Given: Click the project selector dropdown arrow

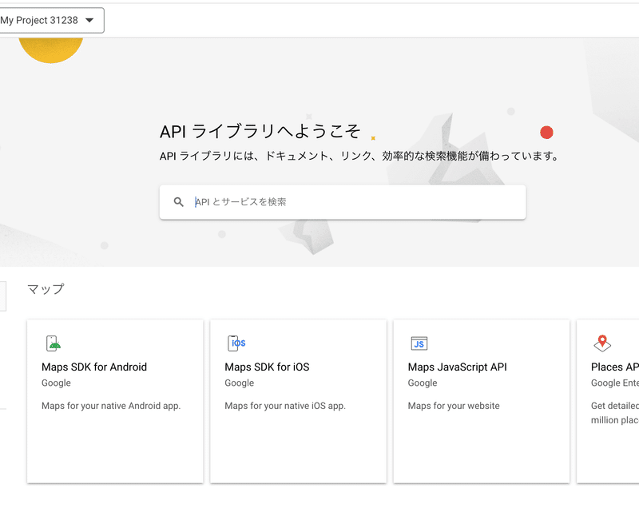Looking at the screenshot, I should [89, 21].
